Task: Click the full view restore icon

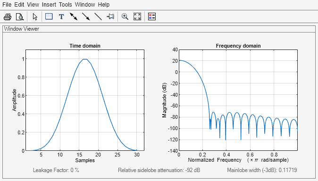Action: 137,16
